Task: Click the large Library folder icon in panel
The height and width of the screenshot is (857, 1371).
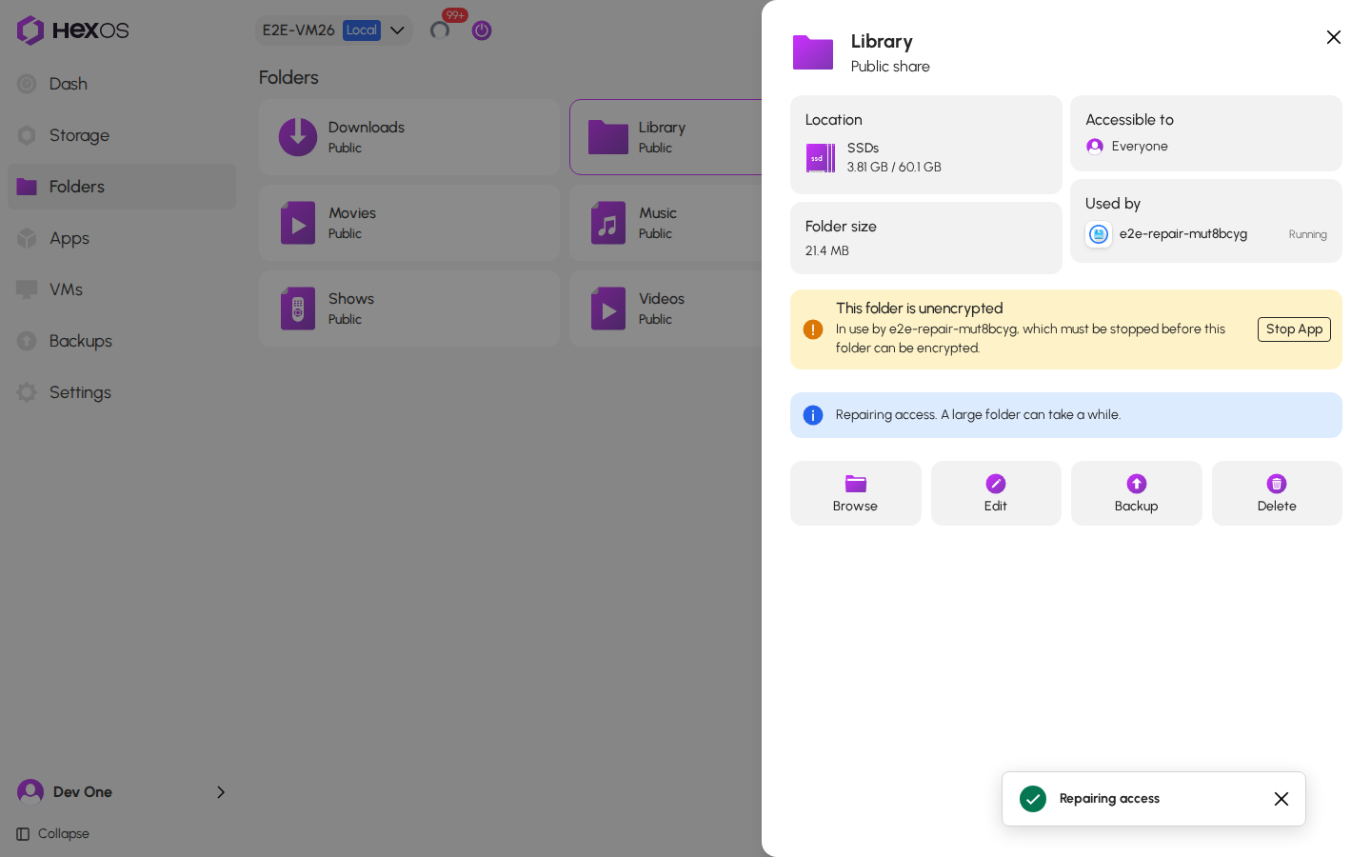Action: 813,52
